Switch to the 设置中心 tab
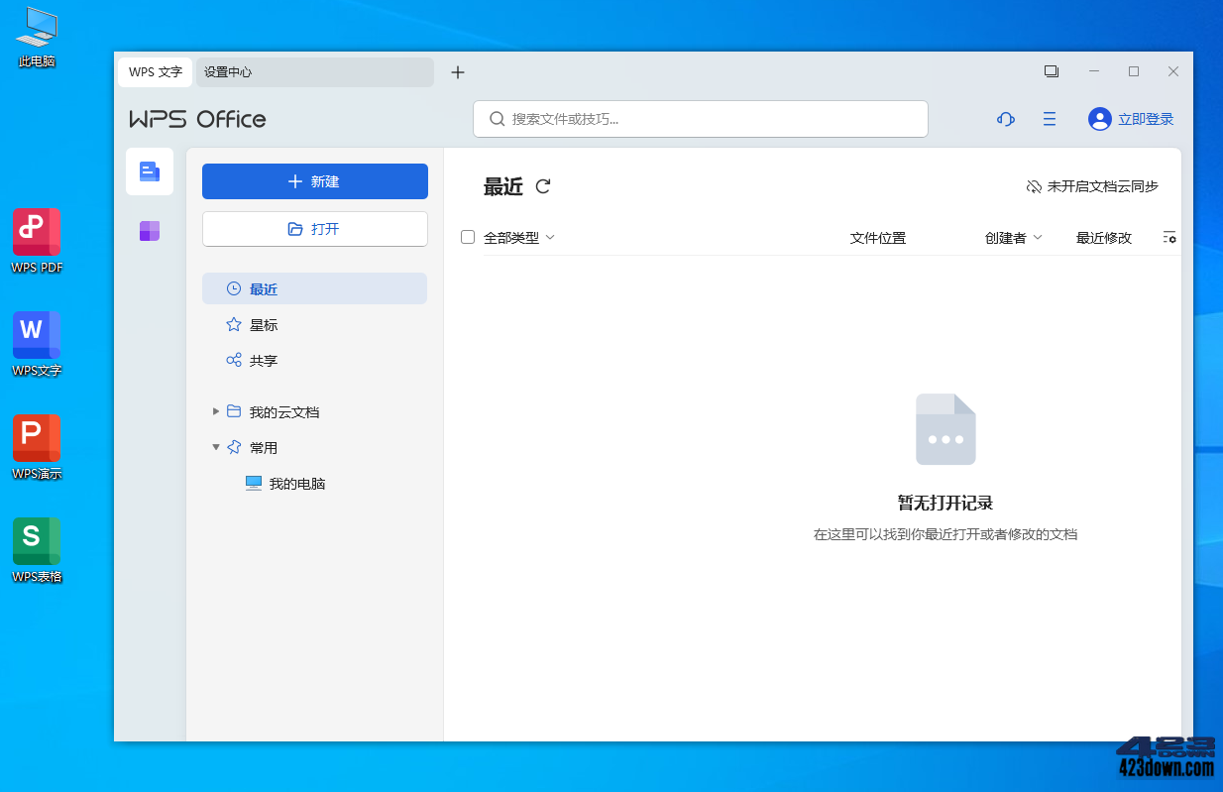 (229, 71)
